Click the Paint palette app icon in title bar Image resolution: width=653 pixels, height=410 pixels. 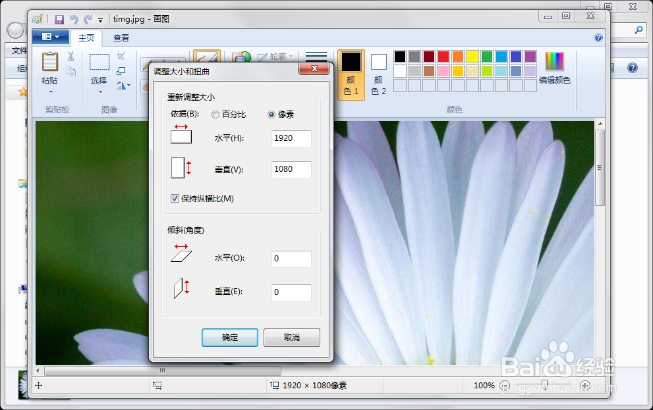[x=38, y=19]
